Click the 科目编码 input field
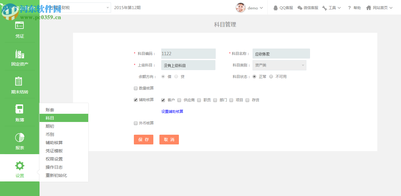 point(188,53)
